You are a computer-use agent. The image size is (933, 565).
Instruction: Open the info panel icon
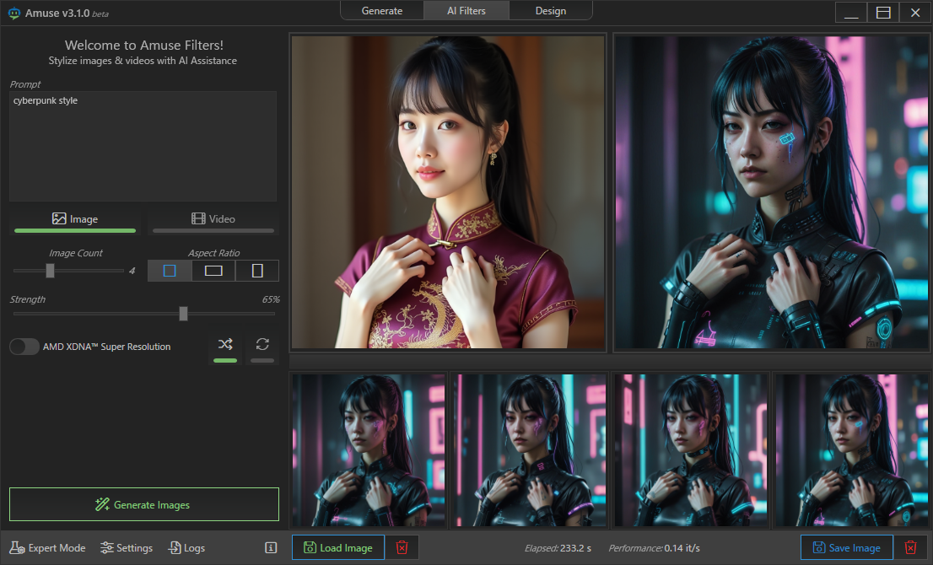click(271, 548)
